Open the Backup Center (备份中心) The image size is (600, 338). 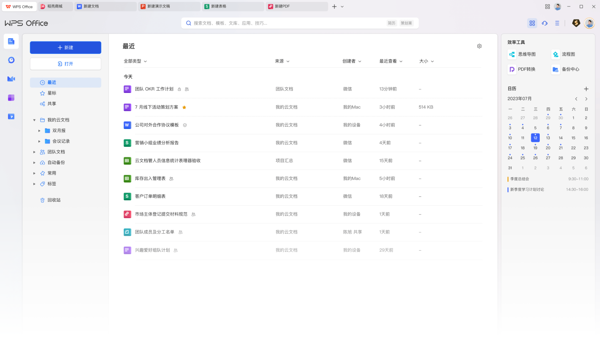tap(566, 69)
